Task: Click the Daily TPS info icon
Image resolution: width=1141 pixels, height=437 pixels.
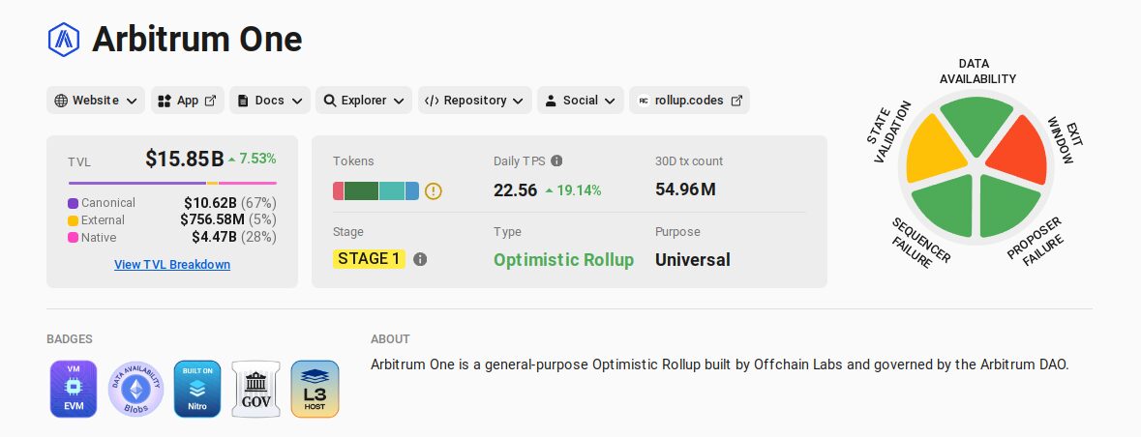Action: [556, 160]
